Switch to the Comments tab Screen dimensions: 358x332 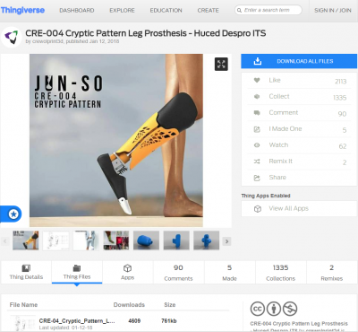(x=178, y=272)
